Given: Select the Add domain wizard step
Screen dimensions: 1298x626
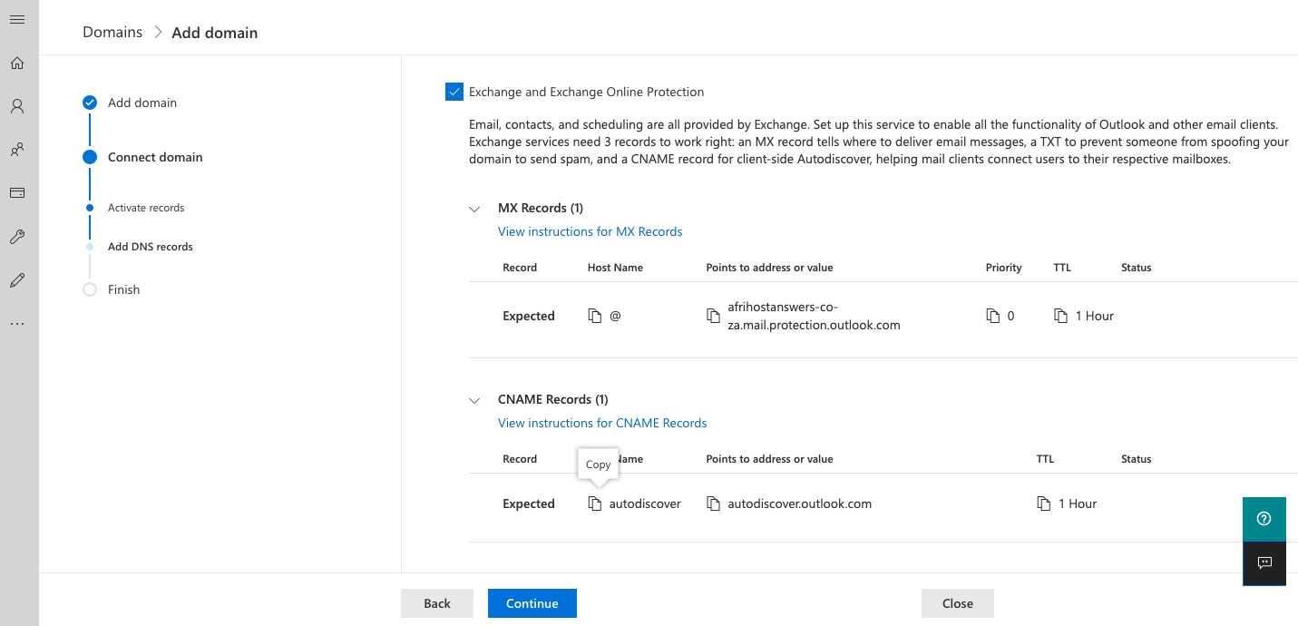Looking at the screenshot, I should point(142,103).
